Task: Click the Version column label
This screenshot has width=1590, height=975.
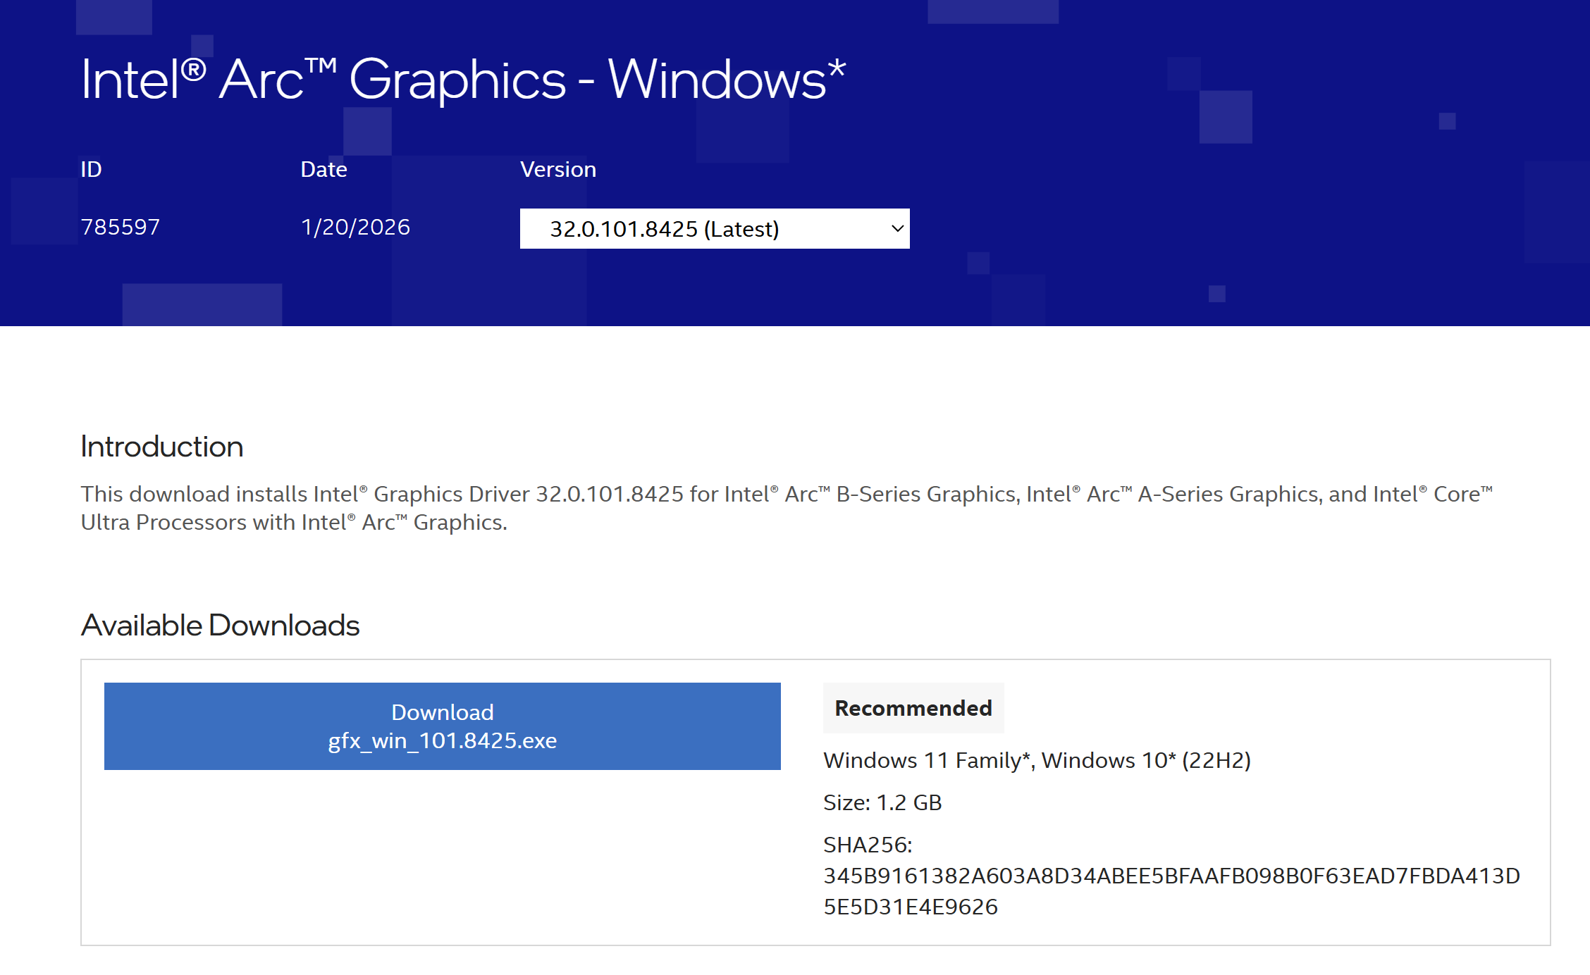Action: tap(557, 169)
